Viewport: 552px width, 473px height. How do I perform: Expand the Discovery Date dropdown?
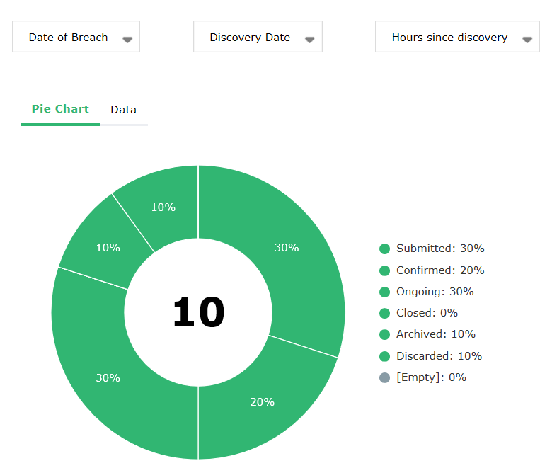(258, 37)
